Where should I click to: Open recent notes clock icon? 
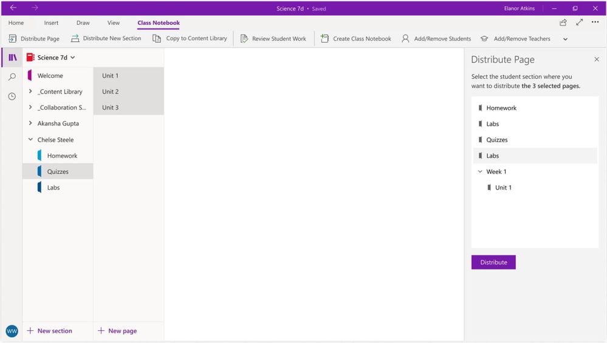[12, 97]
